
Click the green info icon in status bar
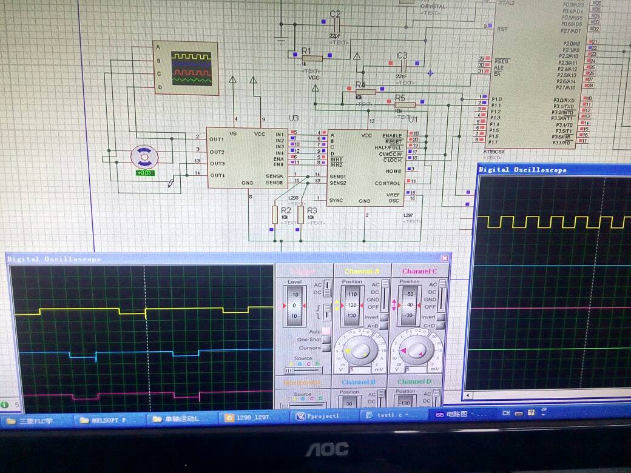tap(4, 404)
